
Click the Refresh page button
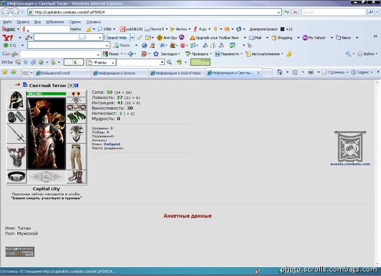tap(287, 12)
